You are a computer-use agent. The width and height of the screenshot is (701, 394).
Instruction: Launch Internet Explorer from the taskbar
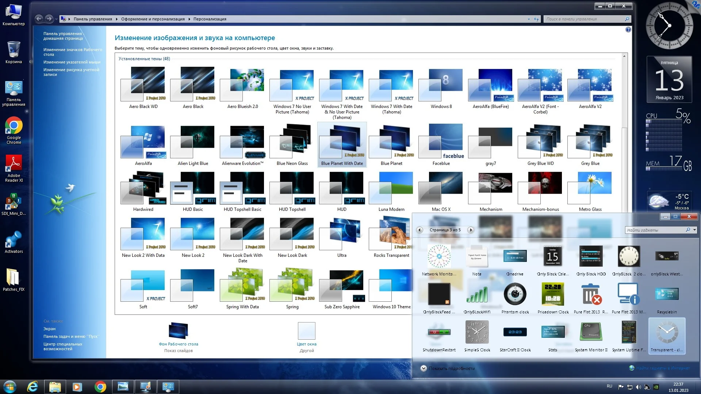pyautogui.click(x=32, y=386)
